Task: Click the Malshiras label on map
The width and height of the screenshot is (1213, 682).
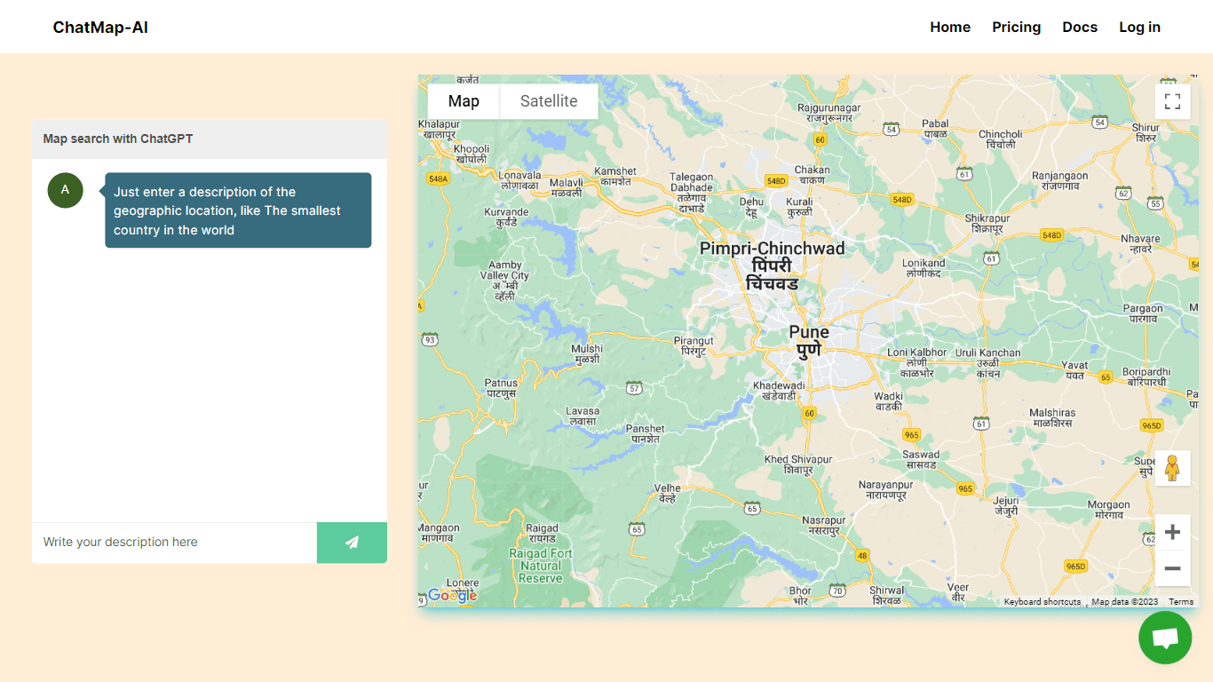Action: (1052, 418)
